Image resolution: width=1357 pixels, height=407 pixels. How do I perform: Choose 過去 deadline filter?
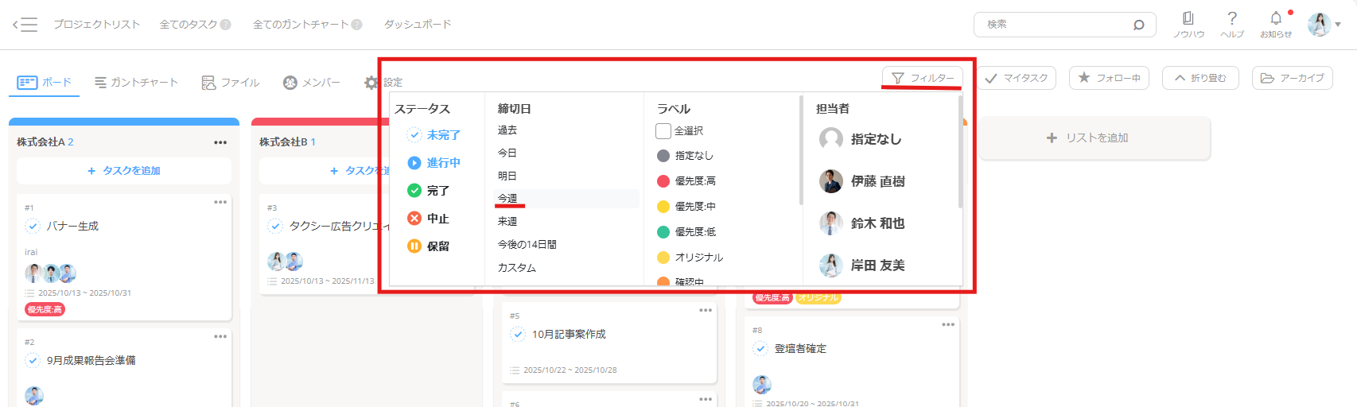click(x=507, y=130)
